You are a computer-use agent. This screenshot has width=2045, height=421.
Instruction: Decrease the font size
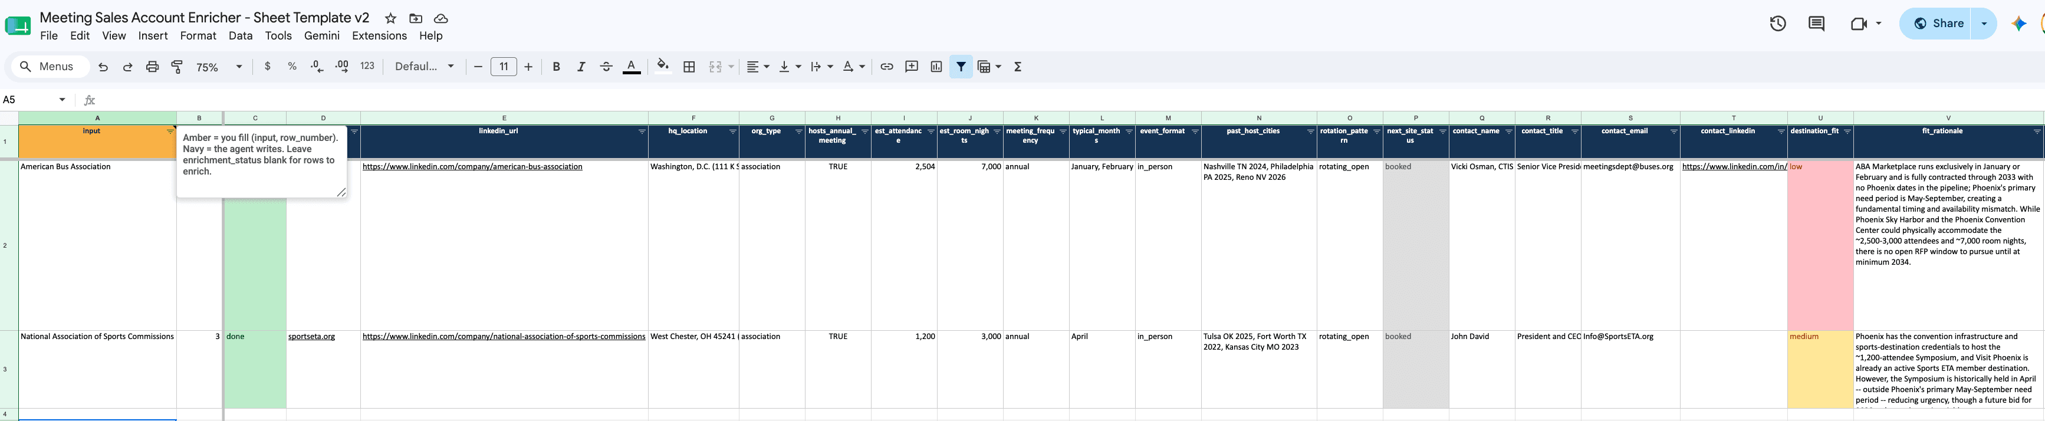(478, 67)
